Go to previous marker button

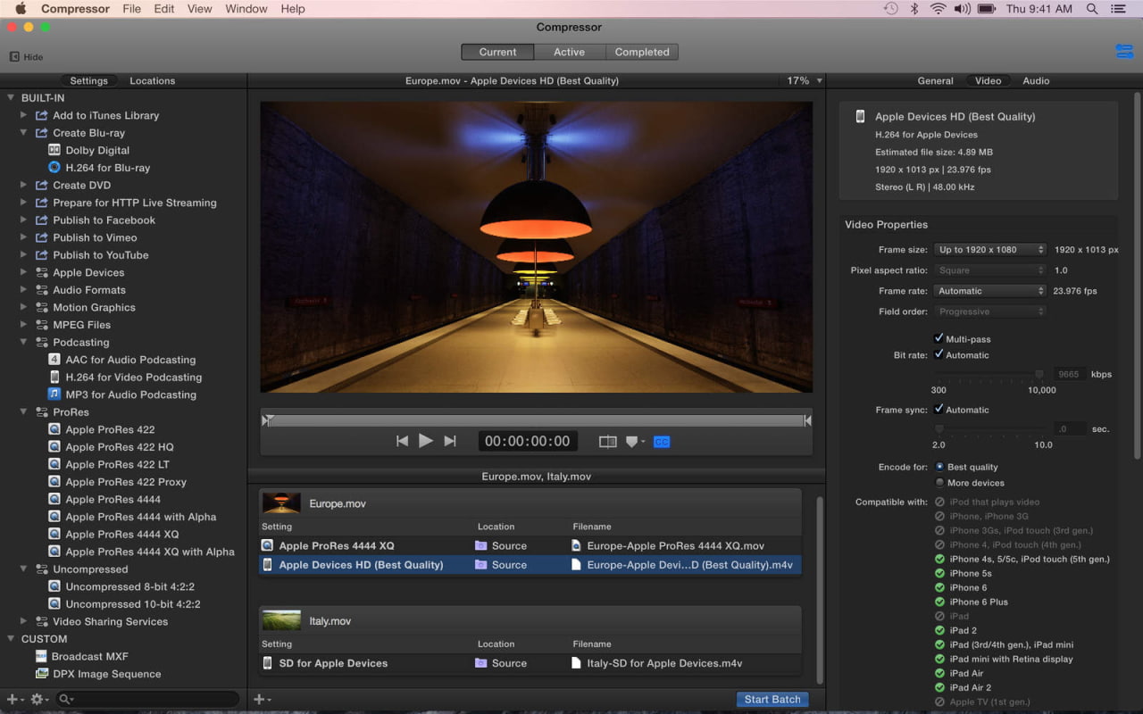tap(402, 441)
